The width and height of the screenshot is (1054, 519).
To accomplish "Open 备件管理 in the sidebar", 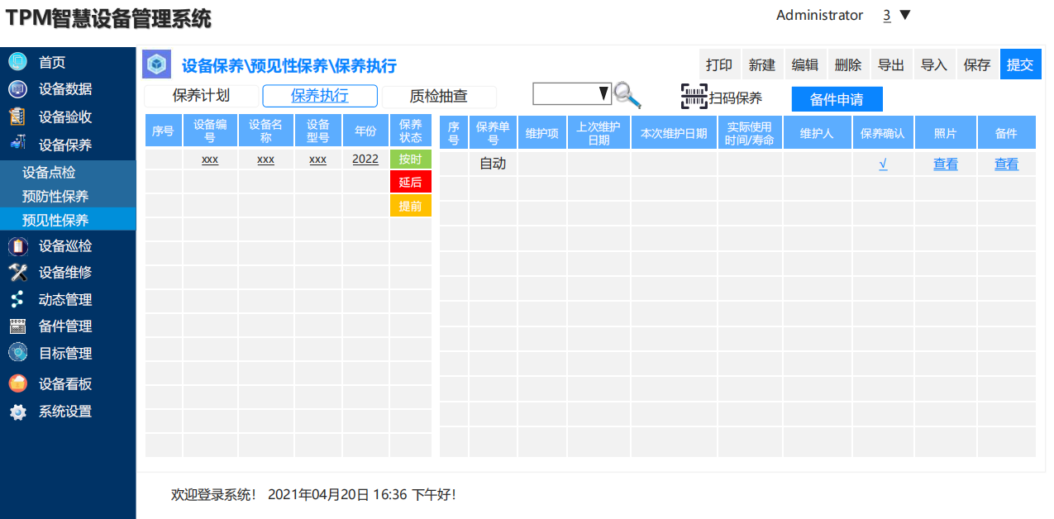I will 65,326.
